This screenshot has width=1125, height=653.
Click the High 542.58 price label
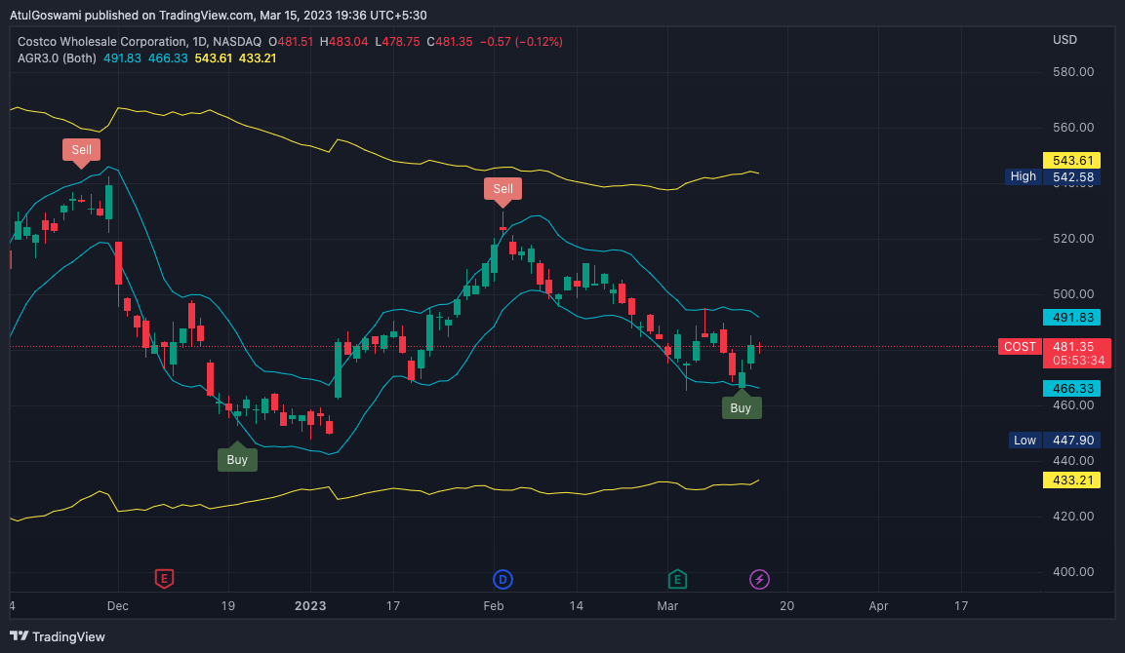point(1053,176)
